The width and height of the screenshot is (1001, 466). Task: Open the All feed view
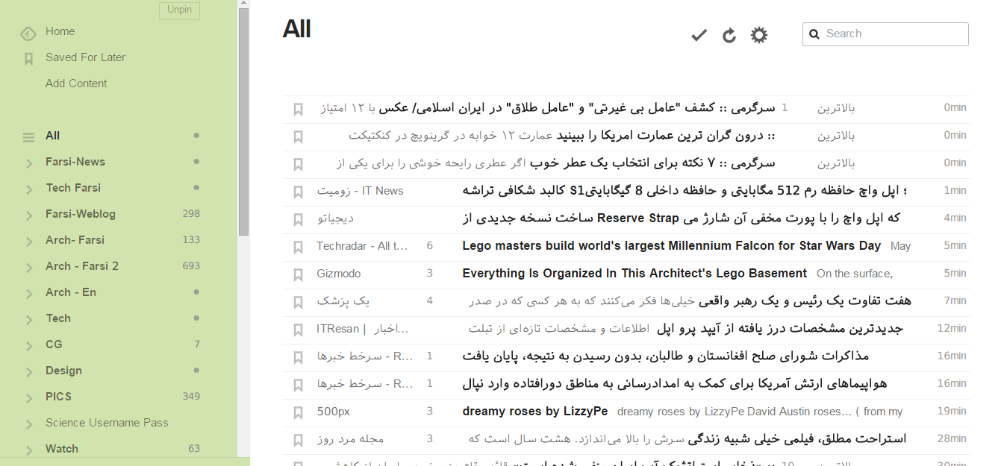point(53,136)
